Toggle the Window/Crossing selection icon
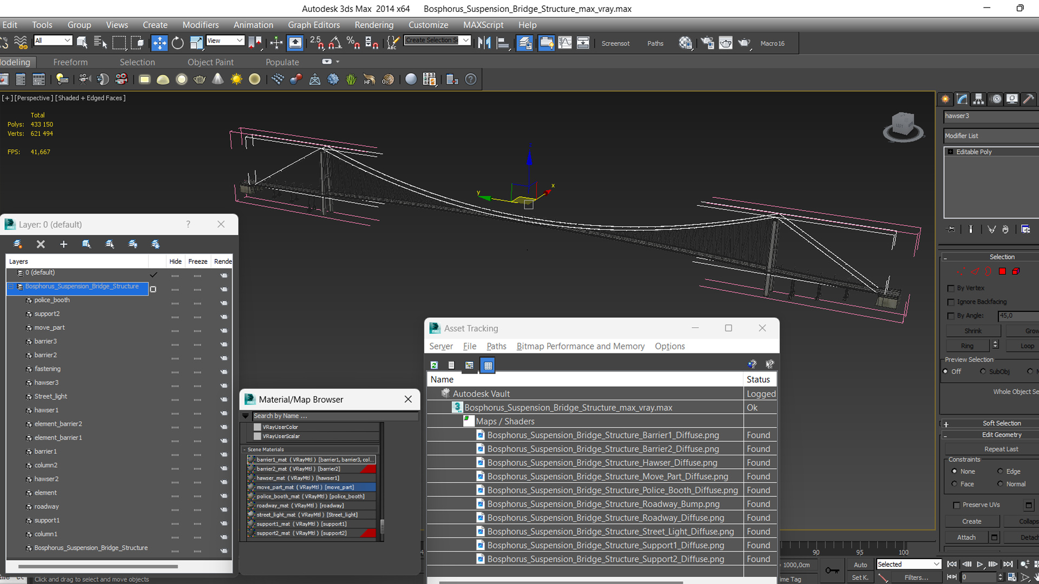 (137, 43)
